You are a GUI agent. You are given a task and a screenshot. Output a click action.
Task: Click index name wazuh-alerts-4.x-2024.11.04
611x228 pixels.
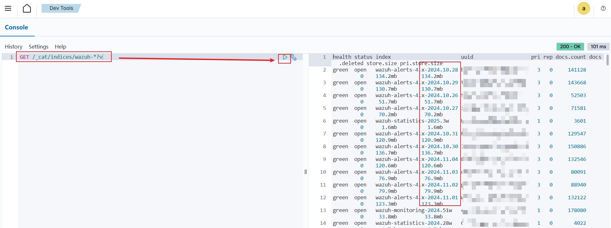417,159
